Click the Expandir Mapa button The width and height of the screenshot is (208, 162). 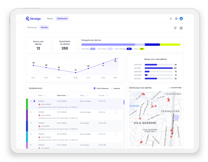pyautogui.click(x=175, y=88)
